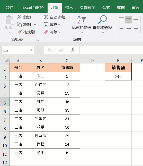Viewport: 143px width, 166px height.
Task: Switch to the Formulas (公式) tab
Action: [106, 7]
